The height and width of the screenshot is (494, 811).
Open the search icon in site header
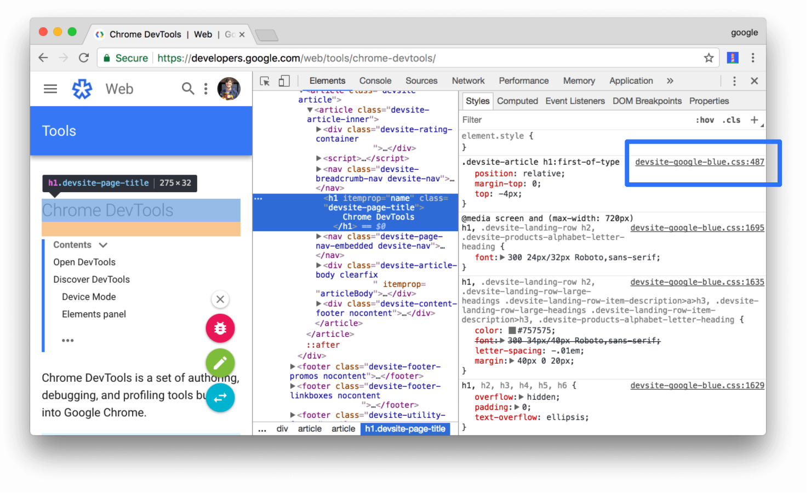click(188, 88)
